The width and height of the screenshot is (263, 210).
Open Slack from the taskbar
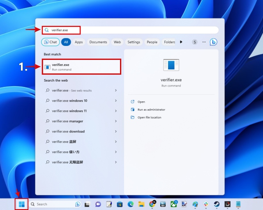[206, 204]
